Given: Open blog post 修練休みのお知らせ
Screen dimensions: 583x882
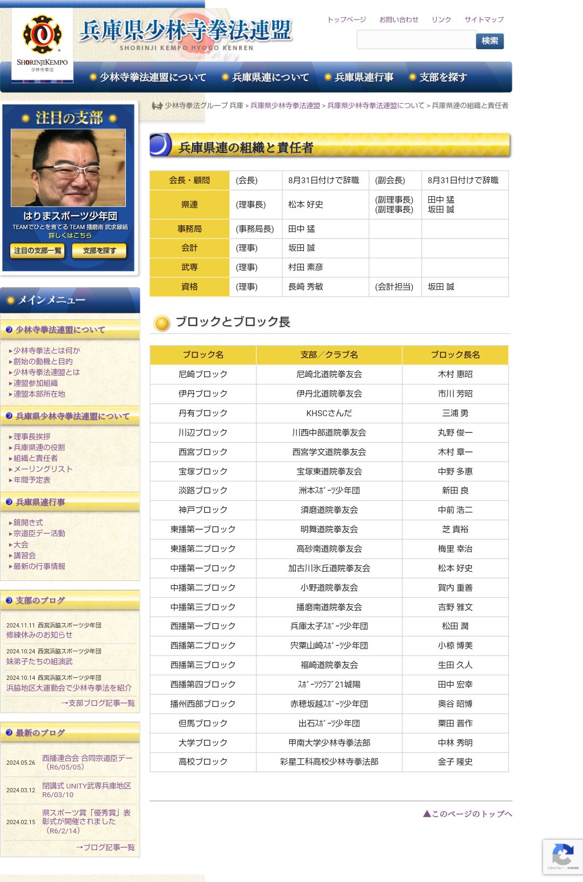Looking at the screenshot, I should click(x=39, y=635).
